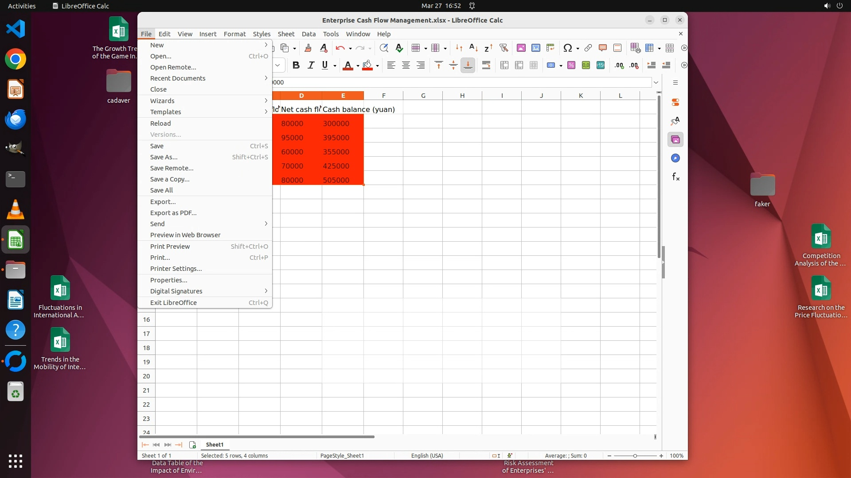Toggle Italic formatting
Viewport: 851px width, 478px height.
coord(311,66)
